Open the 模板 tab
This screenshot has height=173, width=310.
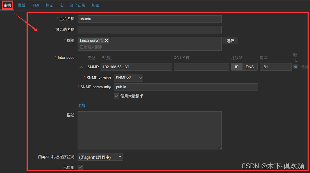[21, 5]
